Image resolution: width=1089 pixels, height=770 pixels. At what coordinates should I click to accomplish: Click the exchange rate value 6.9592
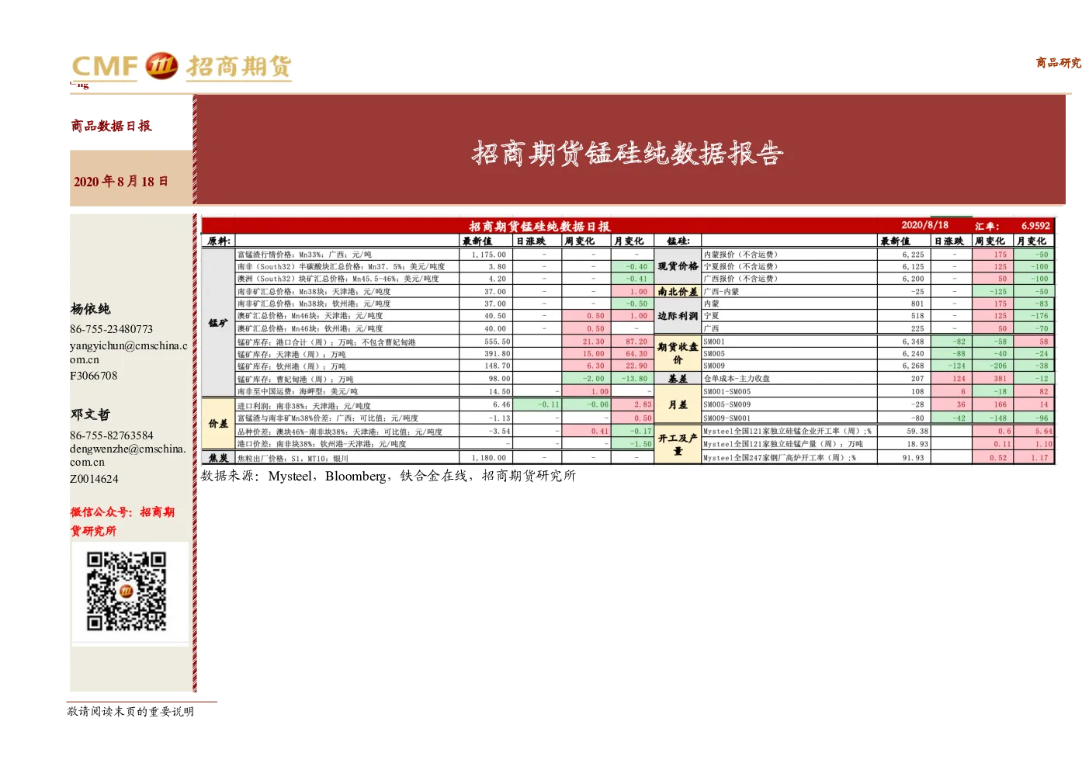(x=1035, y=226)
